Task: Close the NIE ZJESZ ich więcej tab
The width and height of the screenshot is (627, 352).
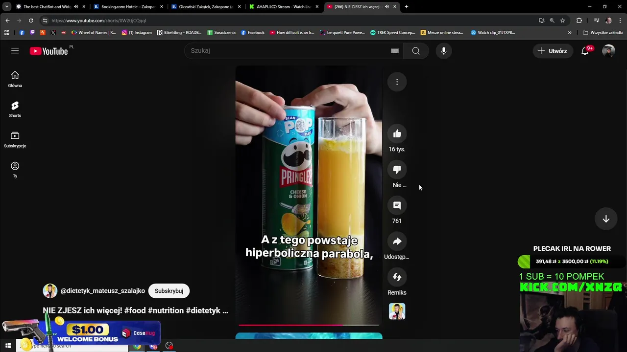Action: (394, 7)
